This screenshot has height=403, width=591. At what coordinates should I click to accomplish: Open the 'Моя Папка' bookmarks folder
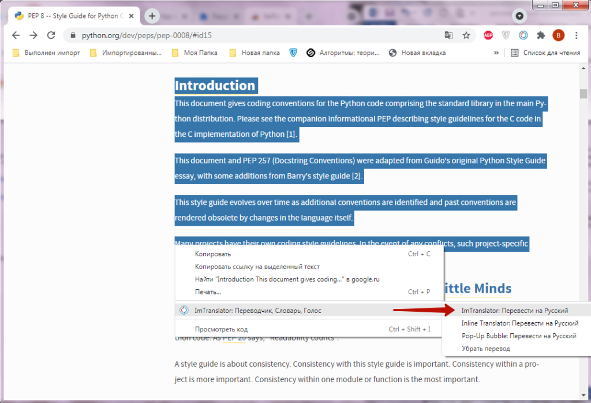tap(194, 53)
